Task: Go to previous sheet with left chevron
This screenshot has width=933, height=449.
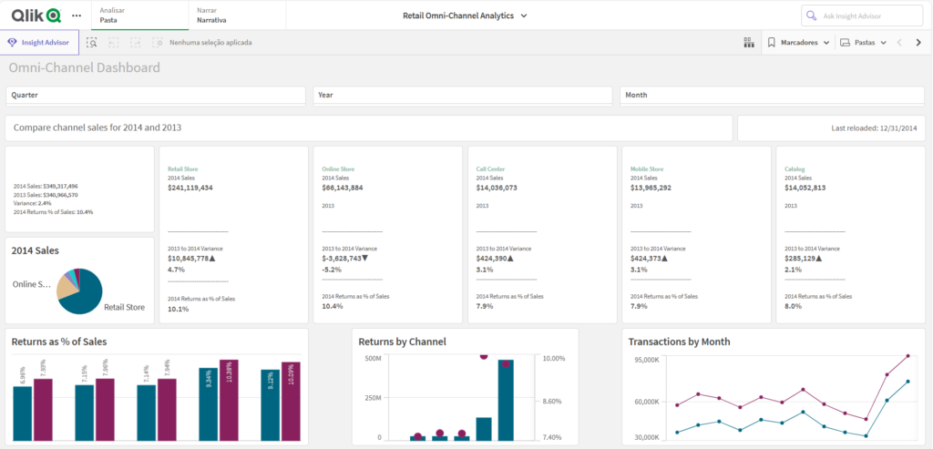Action: click(899, 43)
